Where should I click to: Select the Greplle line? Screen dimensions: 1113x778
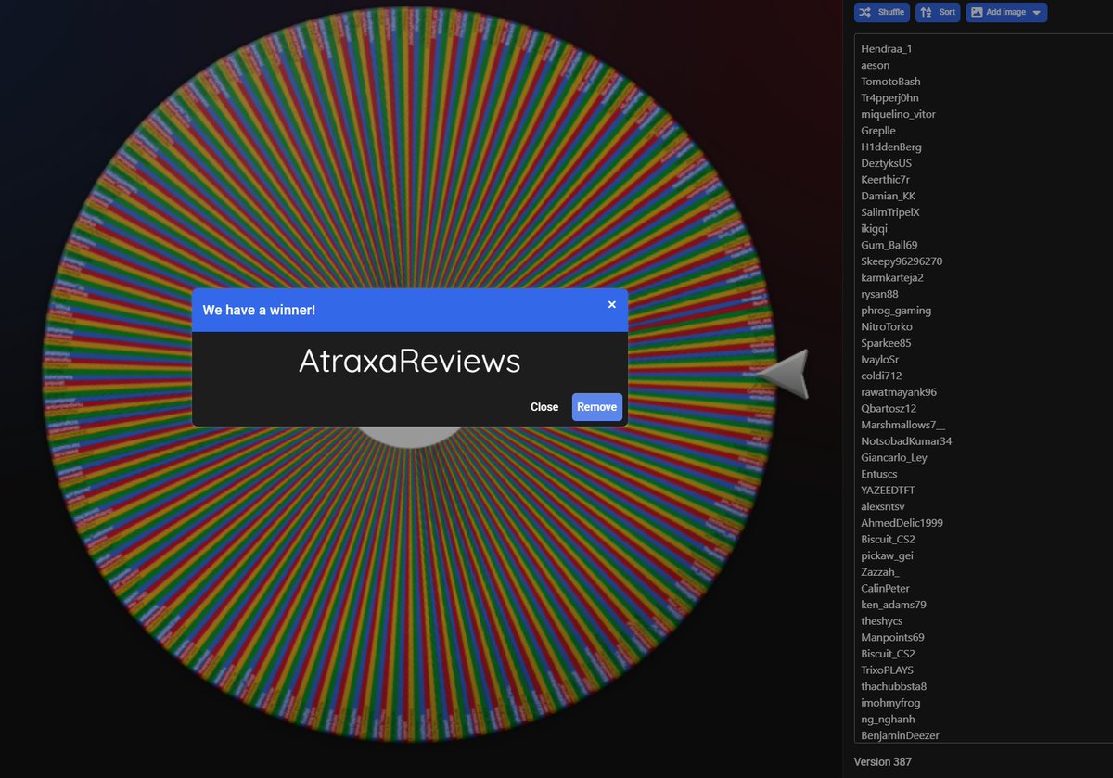tap(878, 131)
